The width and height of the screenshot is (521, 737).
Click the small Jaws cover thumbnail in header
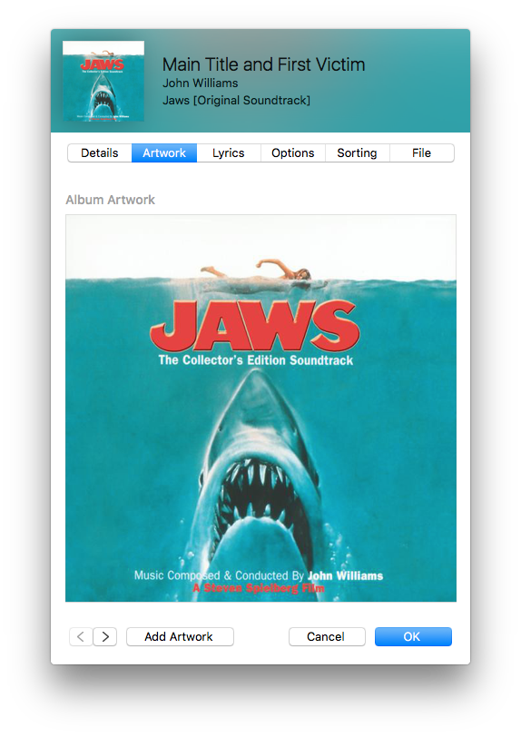[103, 81]
